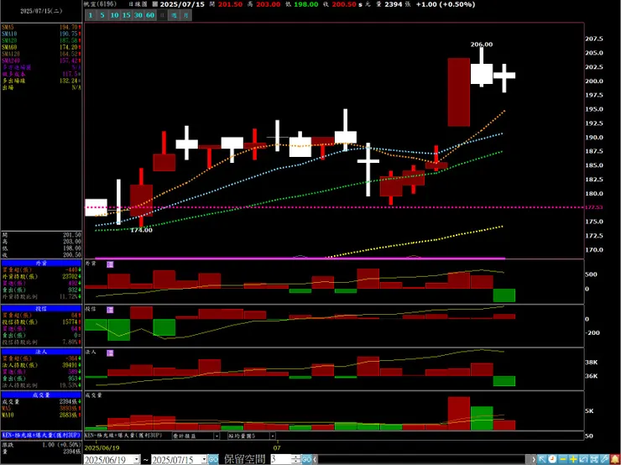Select the KEN strategy row highlighted in blue
The height and width of the screenshot is (465, 621).
point(41,435)
